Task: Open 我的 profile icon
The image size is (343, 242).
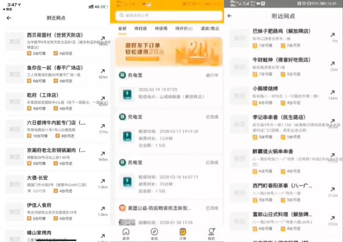Action: tap(211, 233)
